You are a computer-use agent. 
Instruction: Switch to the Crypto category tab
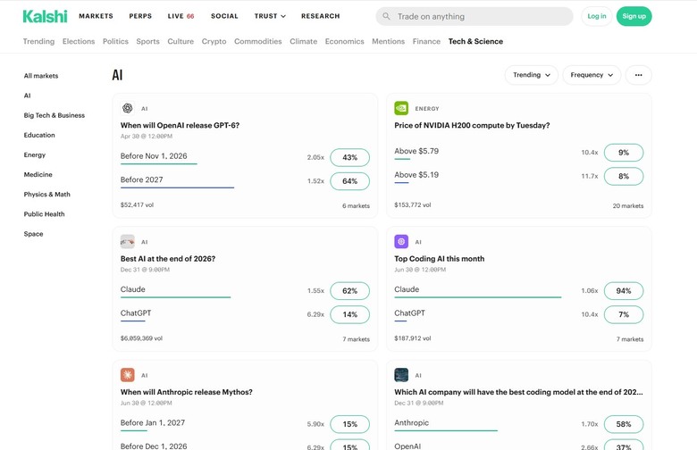click(x=214, y=41)
